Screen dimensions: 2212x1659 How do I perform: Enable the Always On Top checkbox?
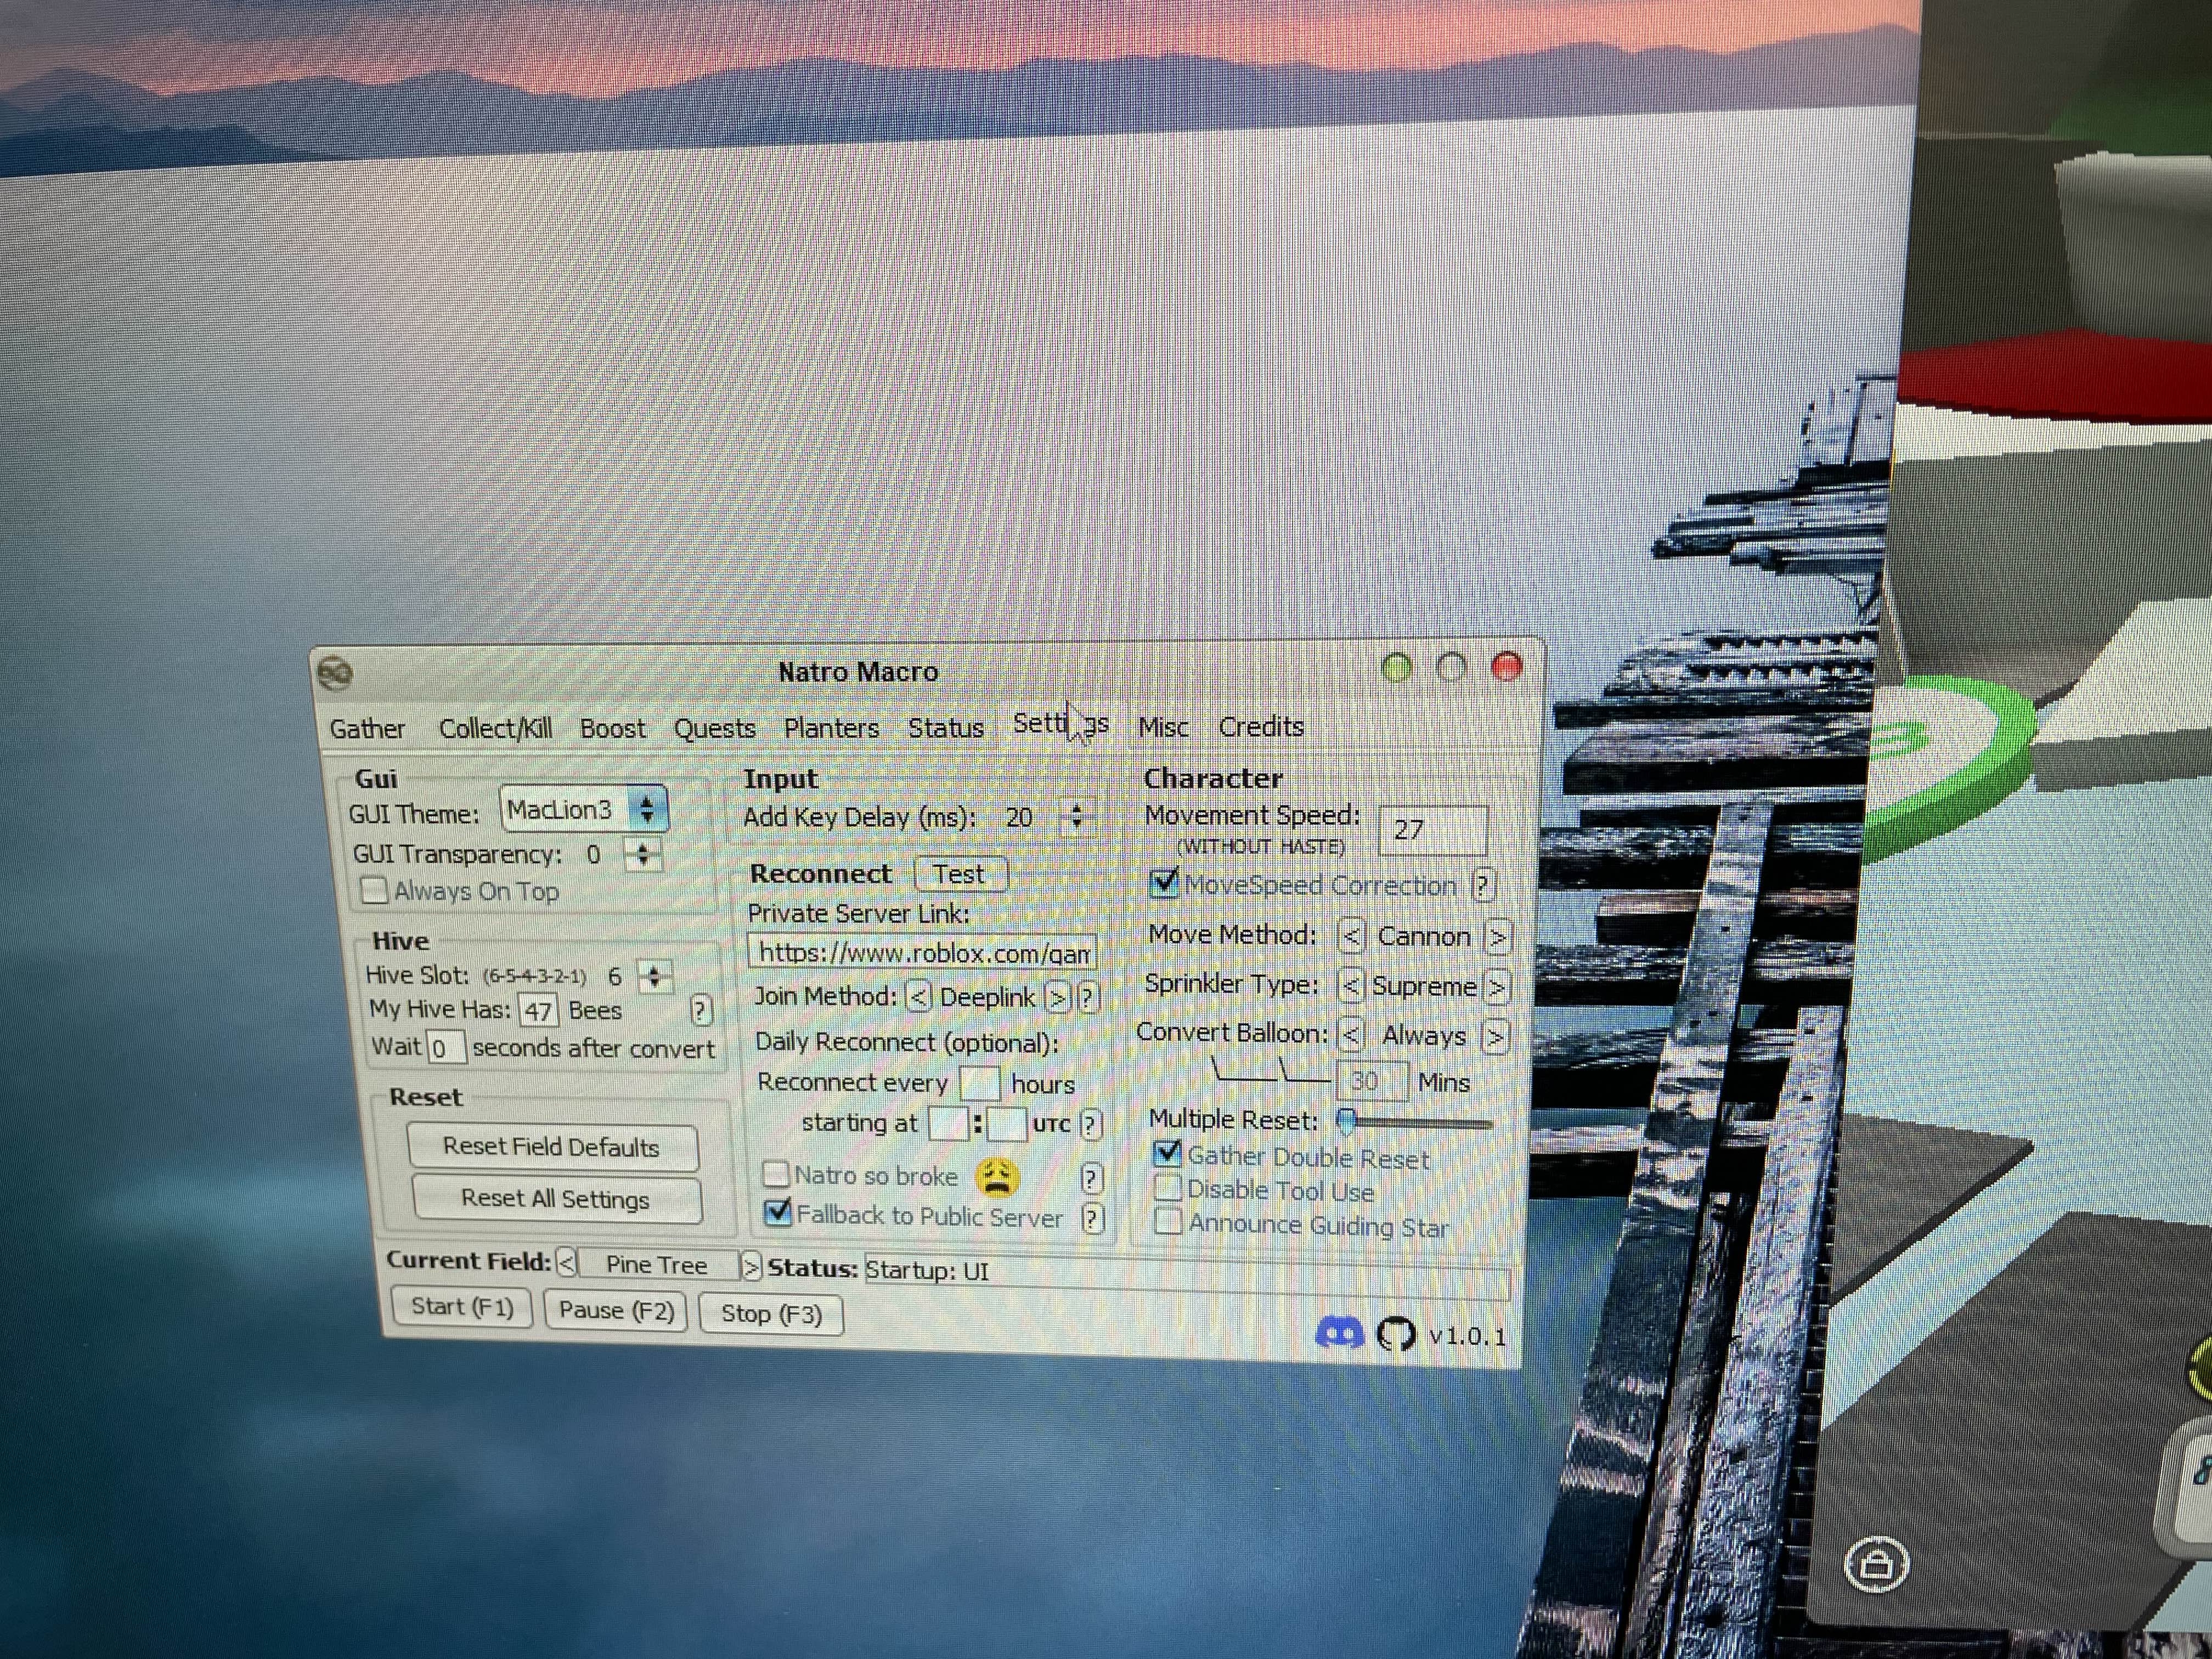pyautogui.click(x=374, y=890)
